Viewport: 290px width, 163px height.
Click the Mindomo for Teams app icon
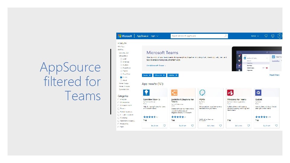[x=230, y=92]
